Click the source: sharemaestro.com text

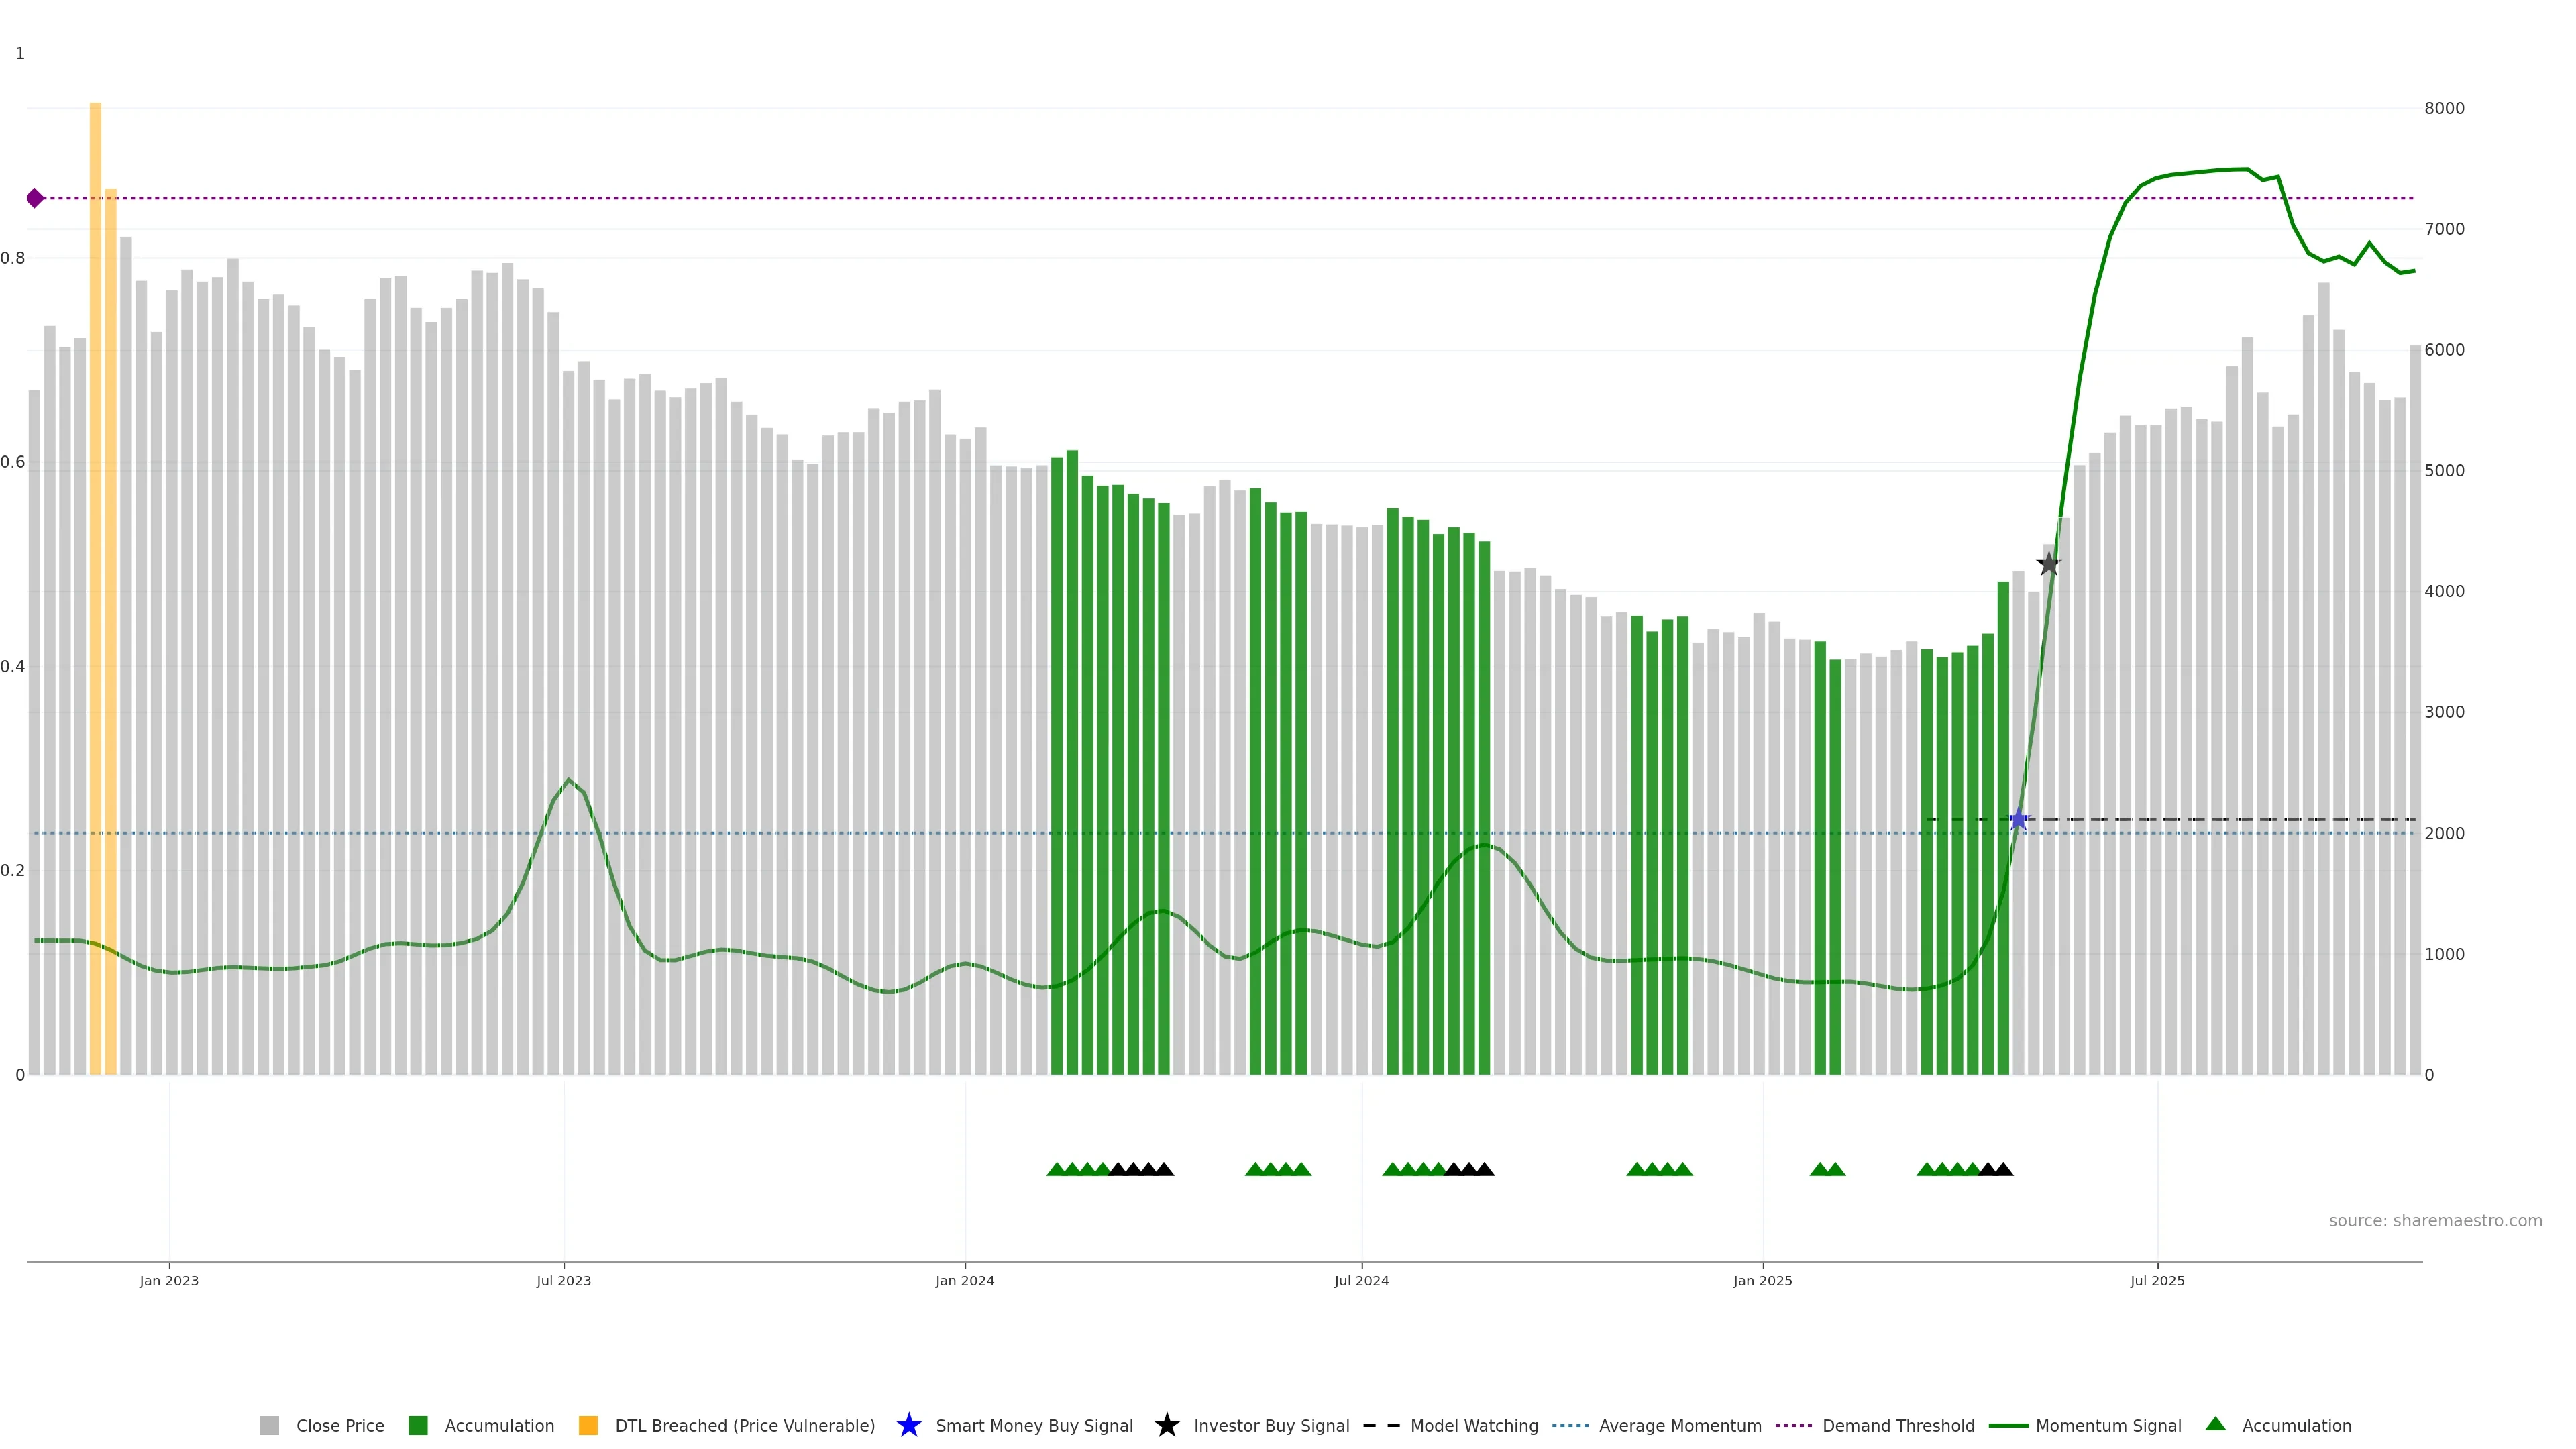click(x=2435, y=1220)
